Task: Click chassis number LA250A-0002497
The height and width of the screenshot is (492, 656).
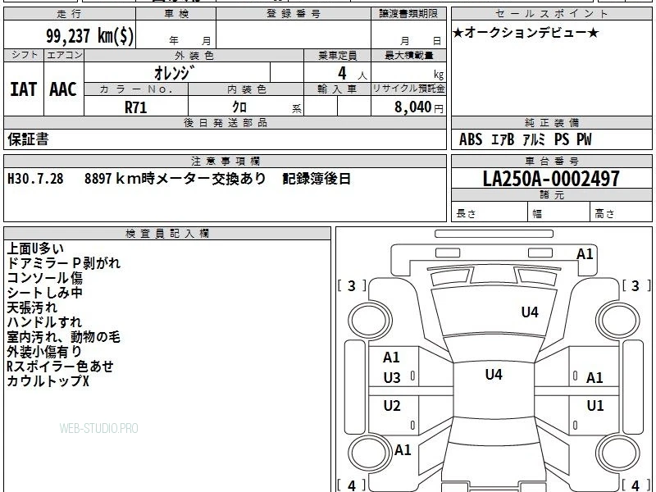Action: (x=551, y=179)
